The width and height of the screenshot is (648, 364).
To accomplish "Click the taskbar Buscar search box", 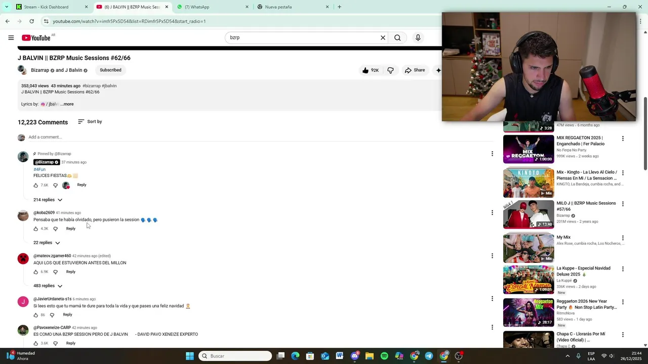I will [235, 356].
